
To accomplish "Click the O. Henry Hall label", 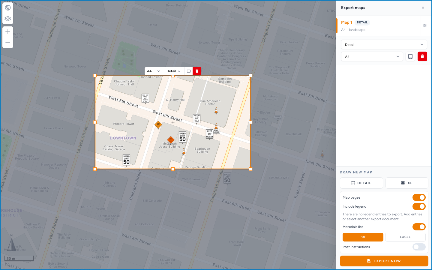I will 175,100.
